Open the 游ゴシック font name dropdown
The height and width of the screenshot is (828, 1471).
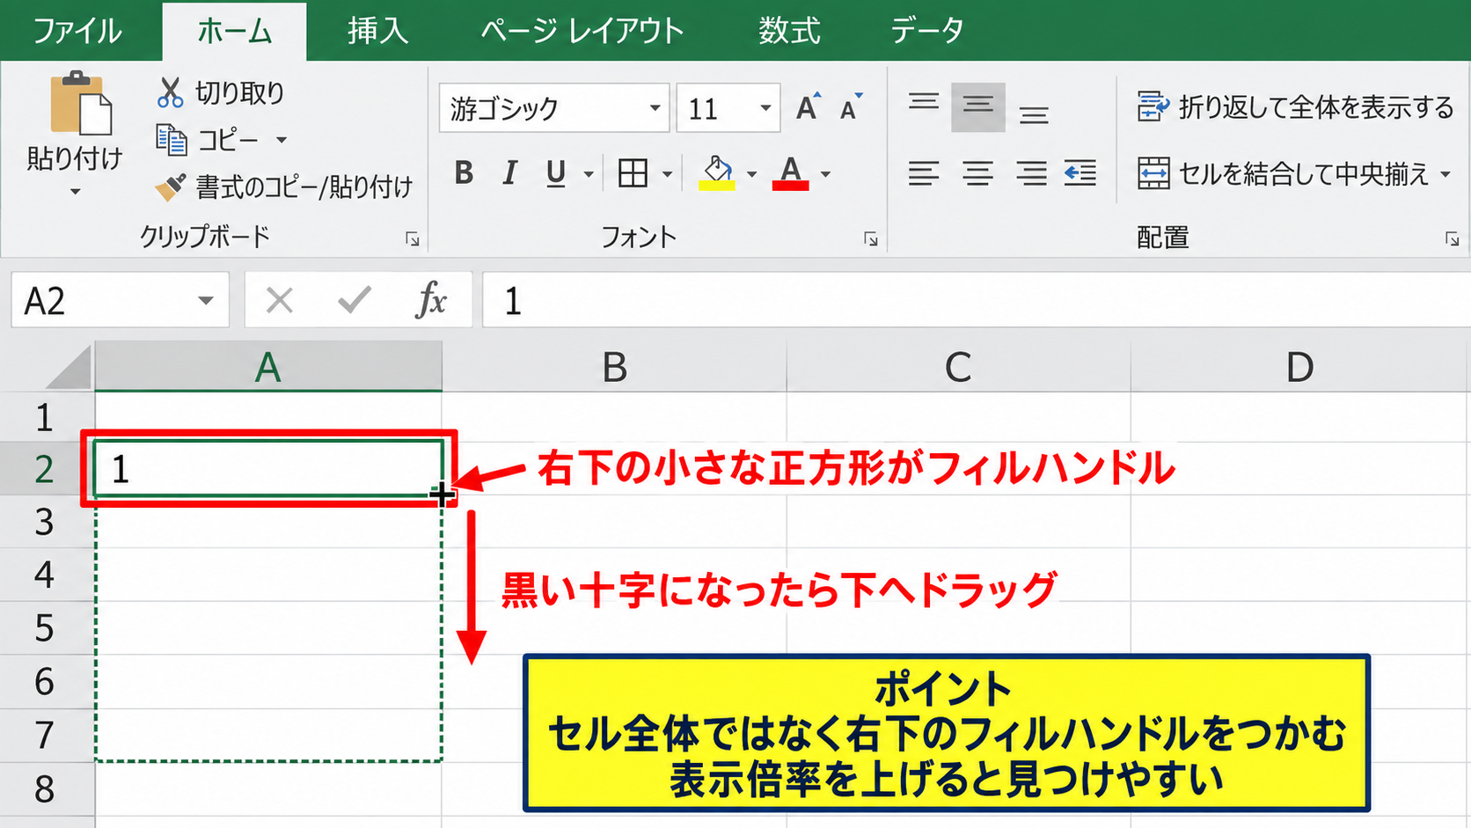click(x=655, y=108)
